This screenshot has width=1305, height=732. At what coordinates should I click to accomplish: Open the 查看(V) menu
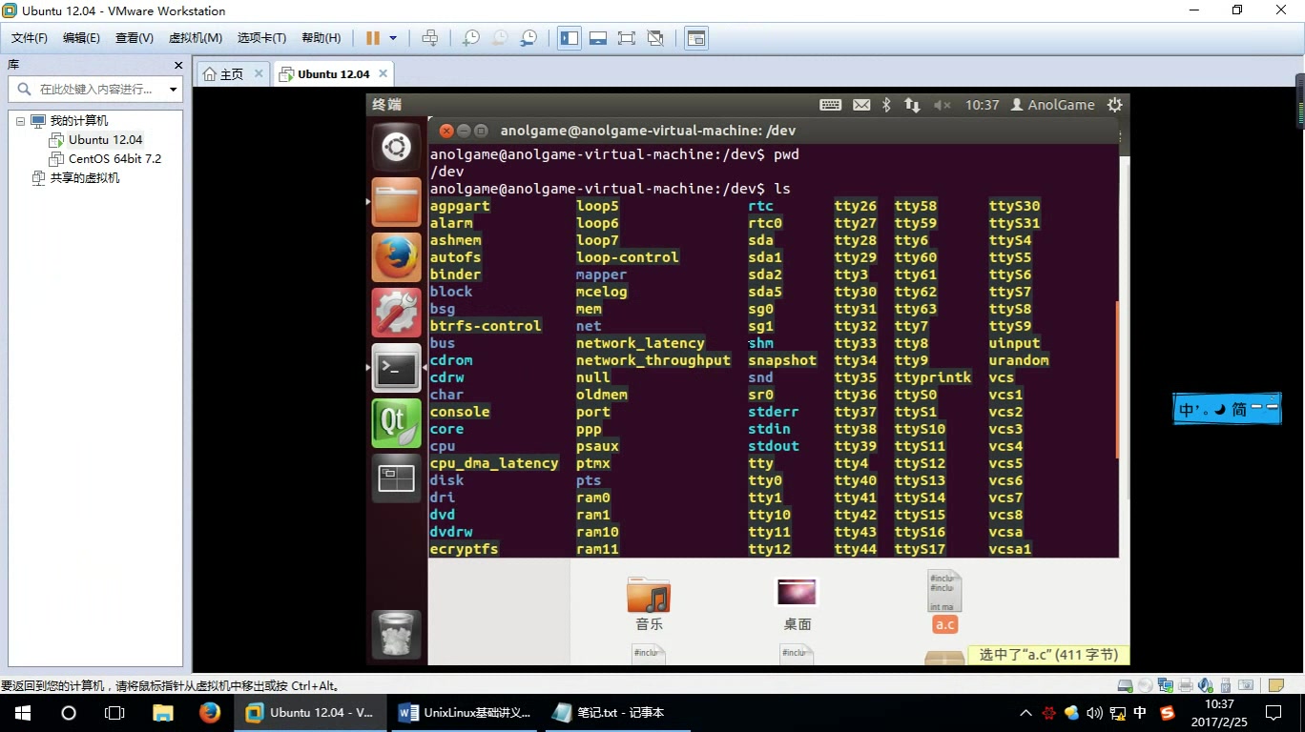135,38
